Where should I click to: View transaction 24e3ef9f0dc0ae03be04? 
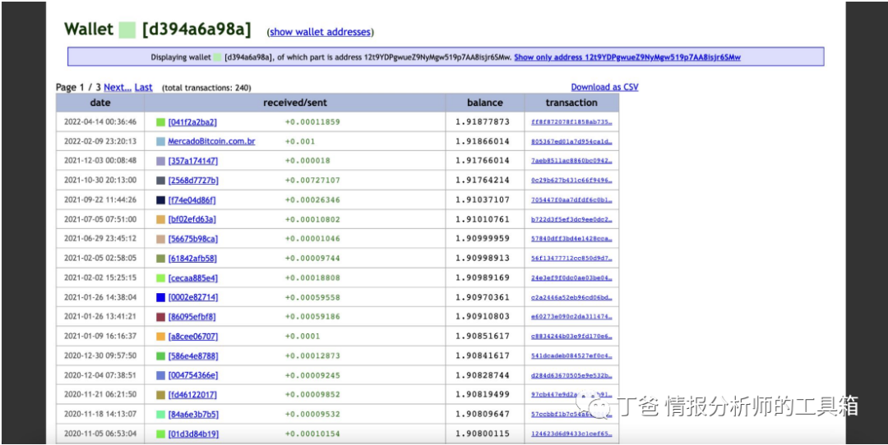pos(571,278)
